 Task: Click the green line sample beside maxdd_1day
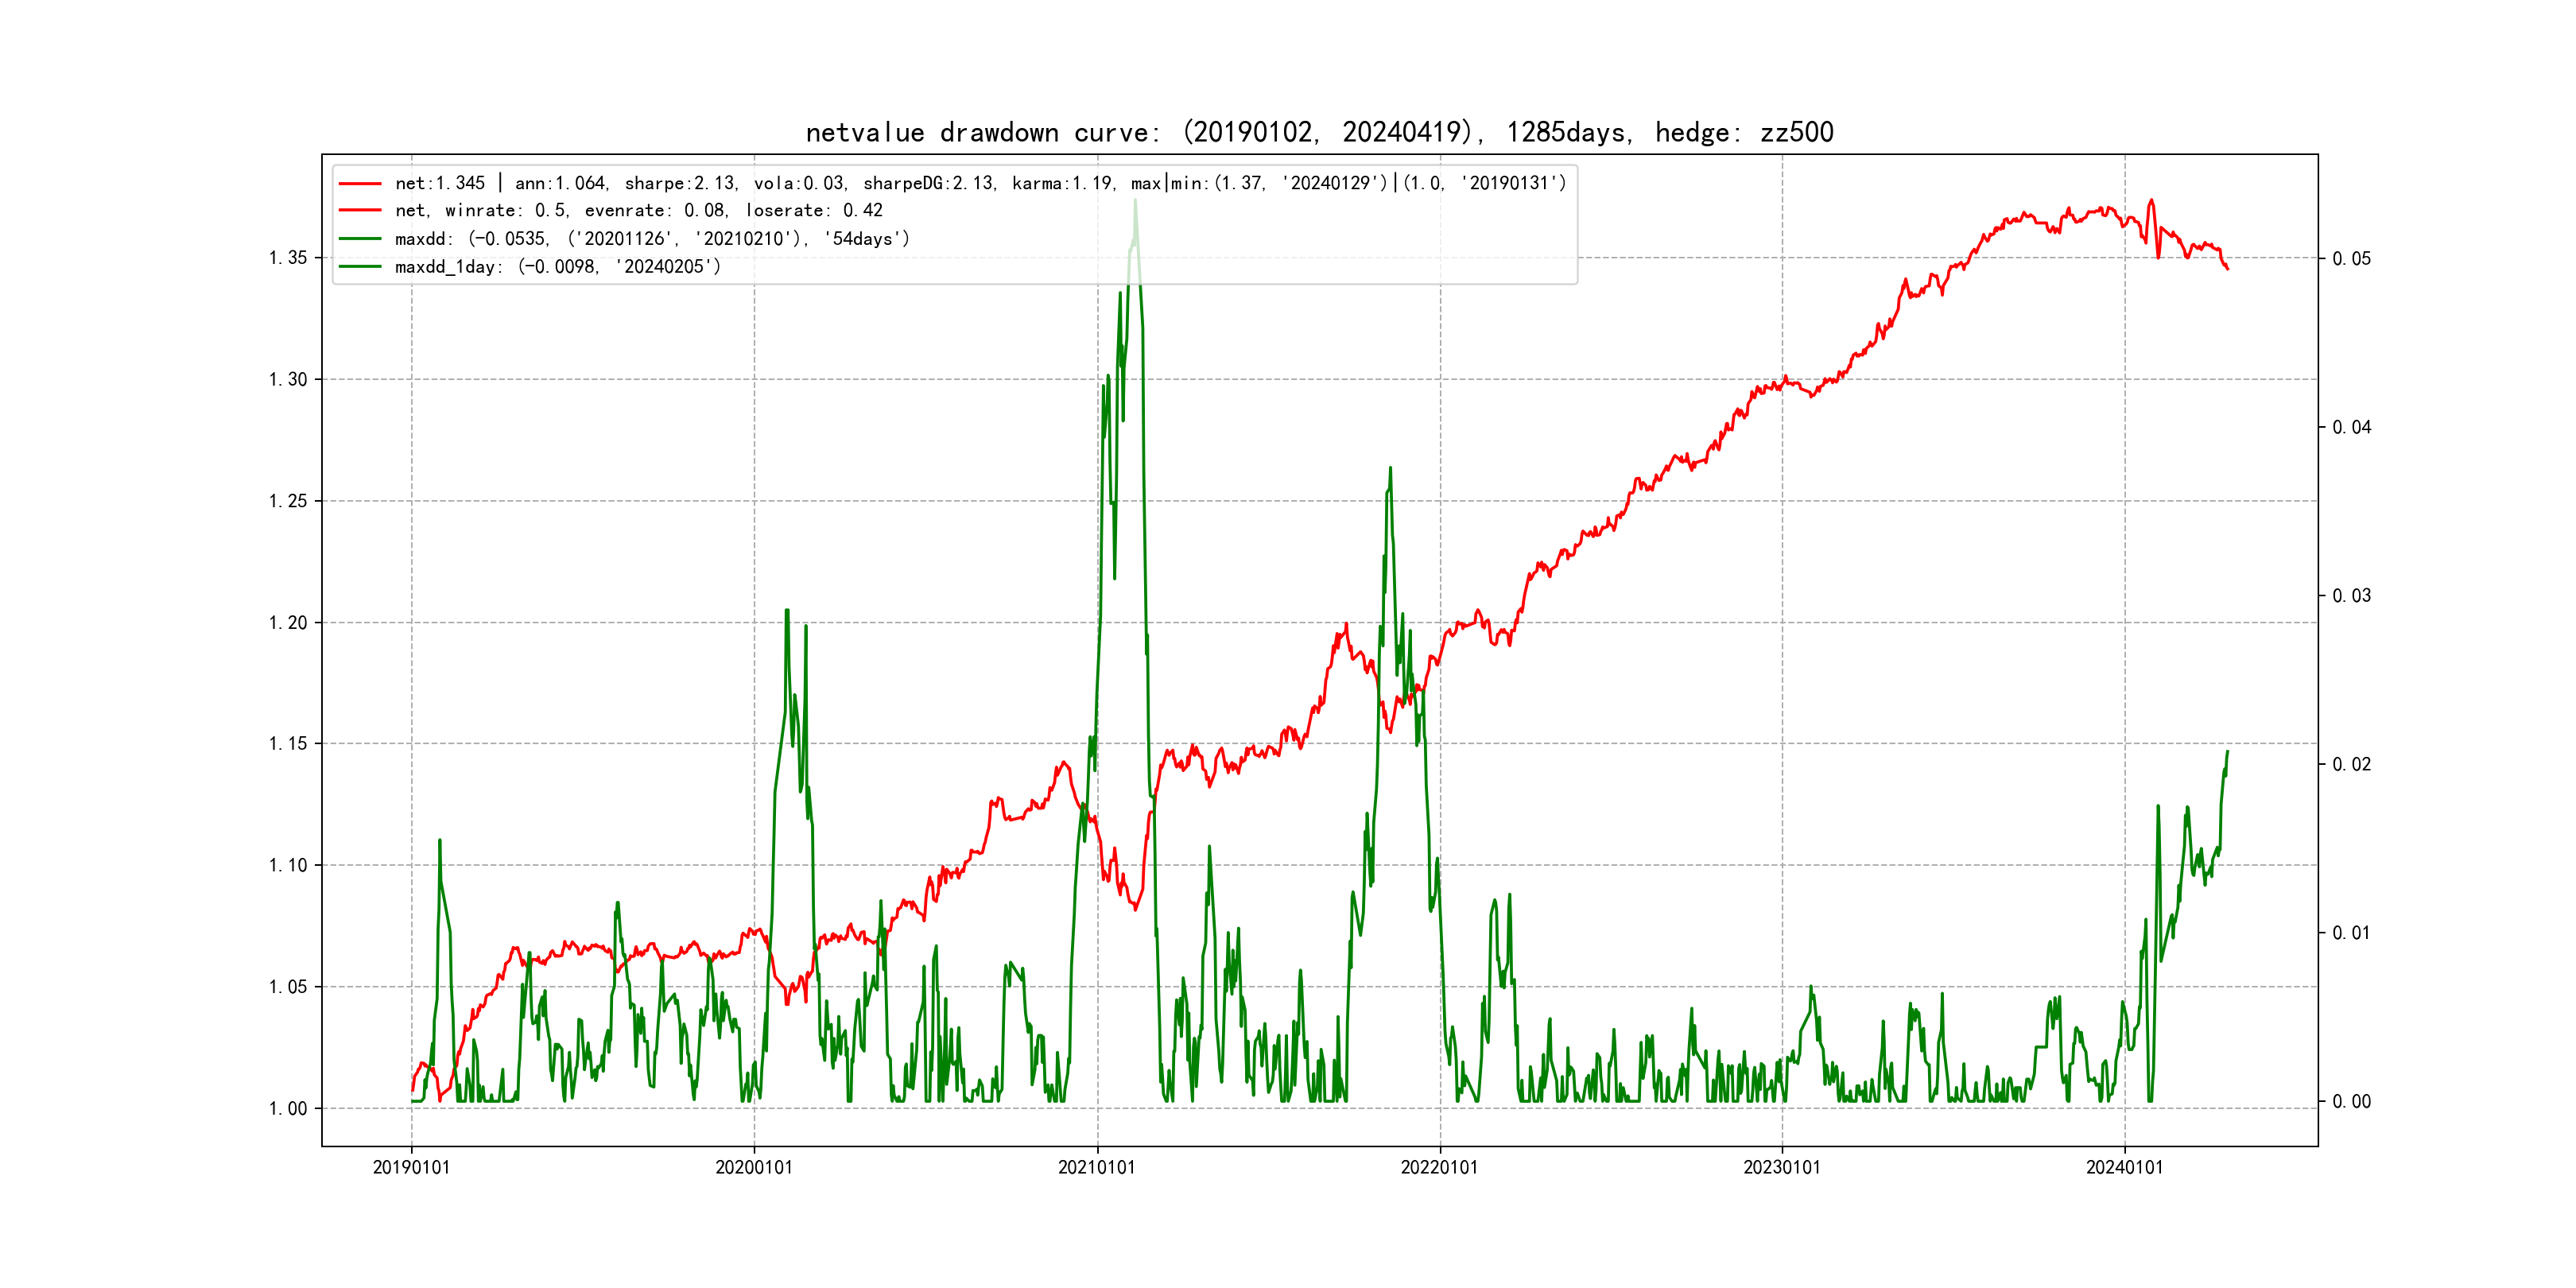tap(360, 267)
